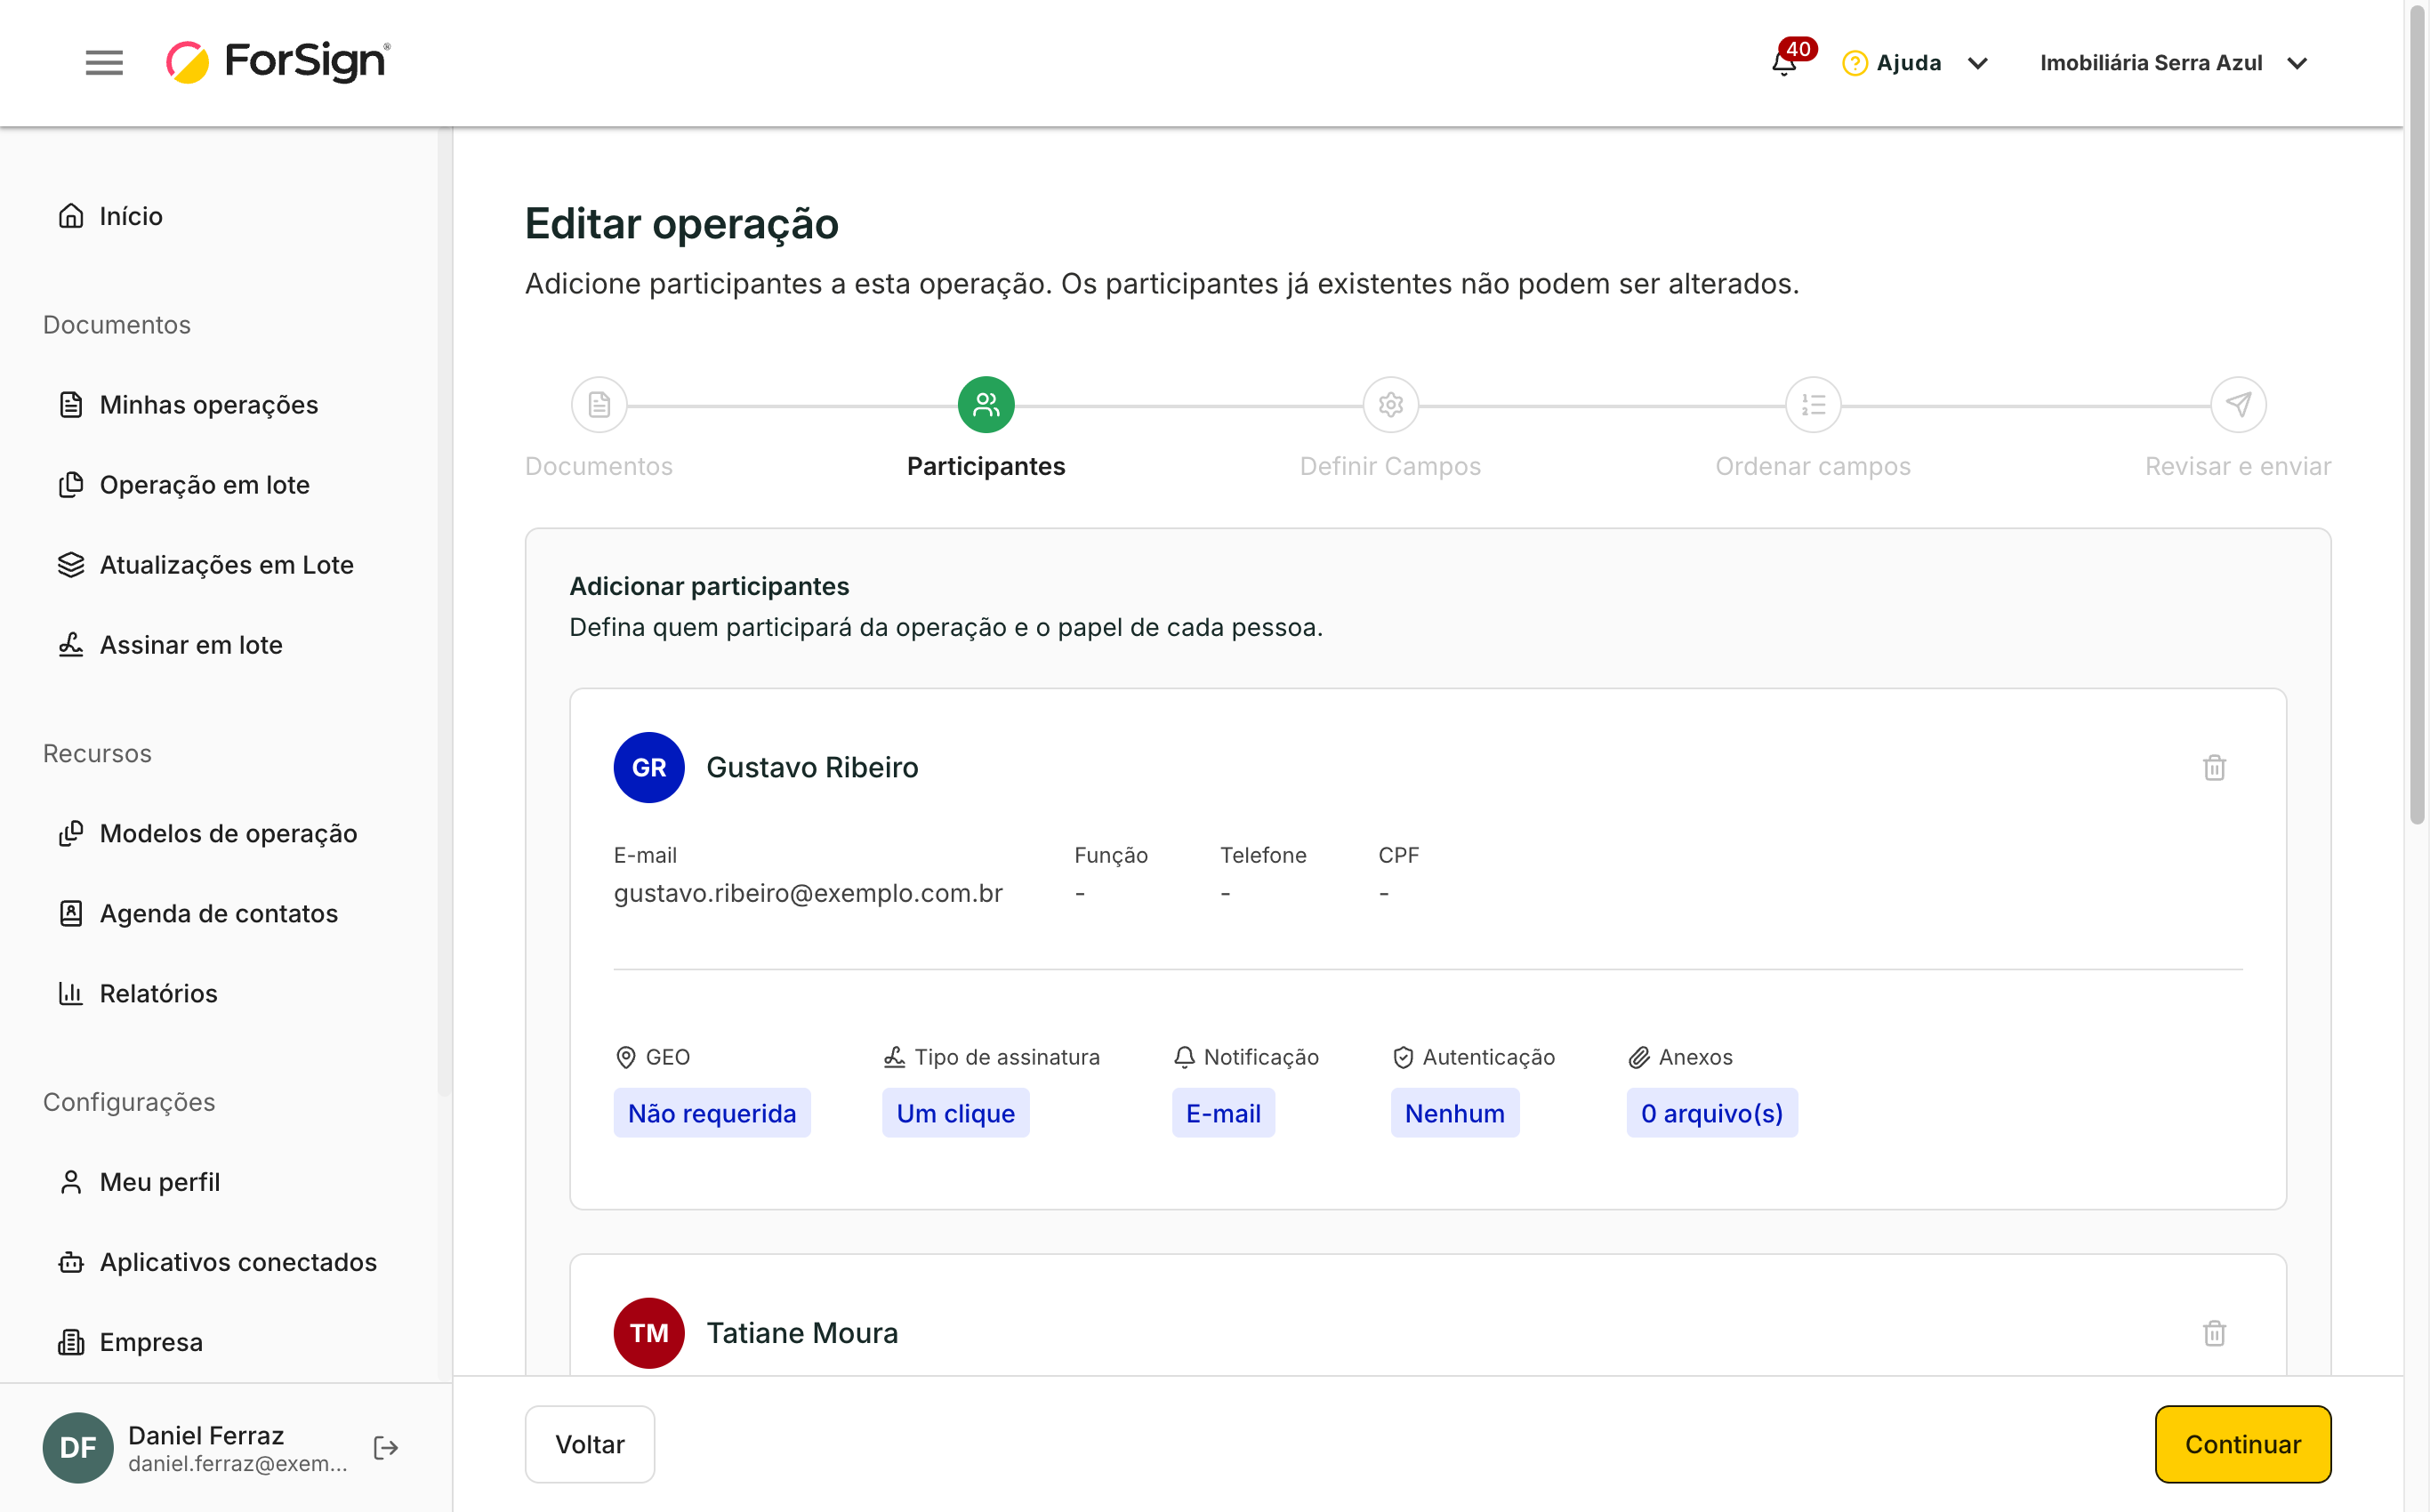The height and width of the screenshot is (1512, 2430).
Task: Click the Meu perfil user icon
Action: click(x=70, y=1181)
